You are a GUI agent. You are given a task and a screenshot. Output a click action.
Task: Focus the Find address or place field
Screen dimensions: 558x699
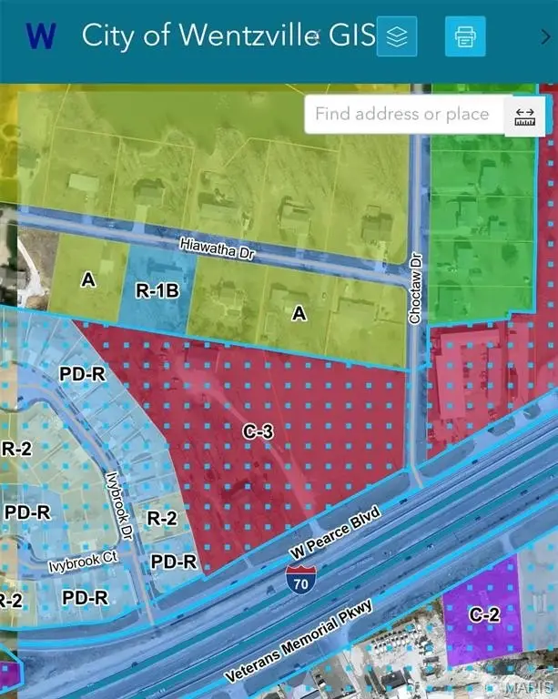tap(404, 114)
